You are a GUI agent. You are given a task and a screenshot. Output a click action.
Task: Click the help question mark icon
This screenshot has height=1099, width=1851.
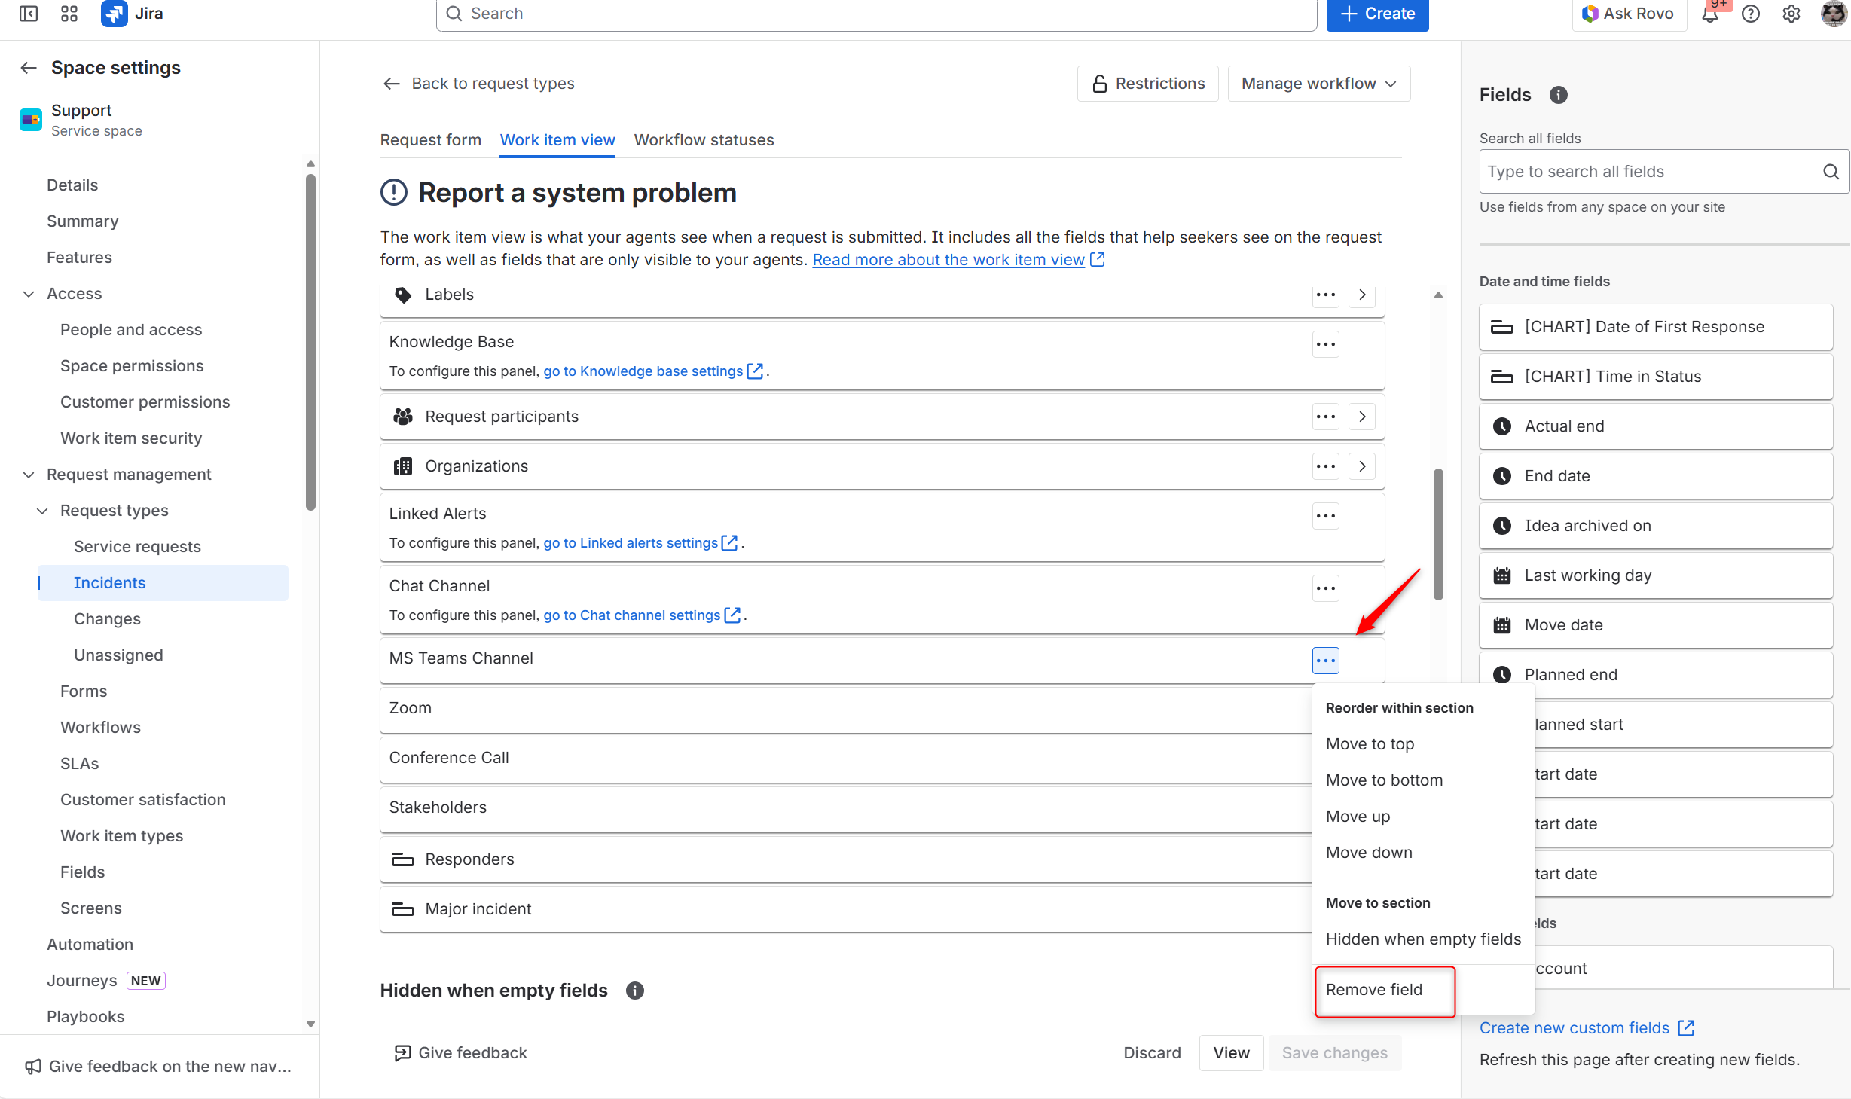pyautogui.click(x=1751, y=14)
